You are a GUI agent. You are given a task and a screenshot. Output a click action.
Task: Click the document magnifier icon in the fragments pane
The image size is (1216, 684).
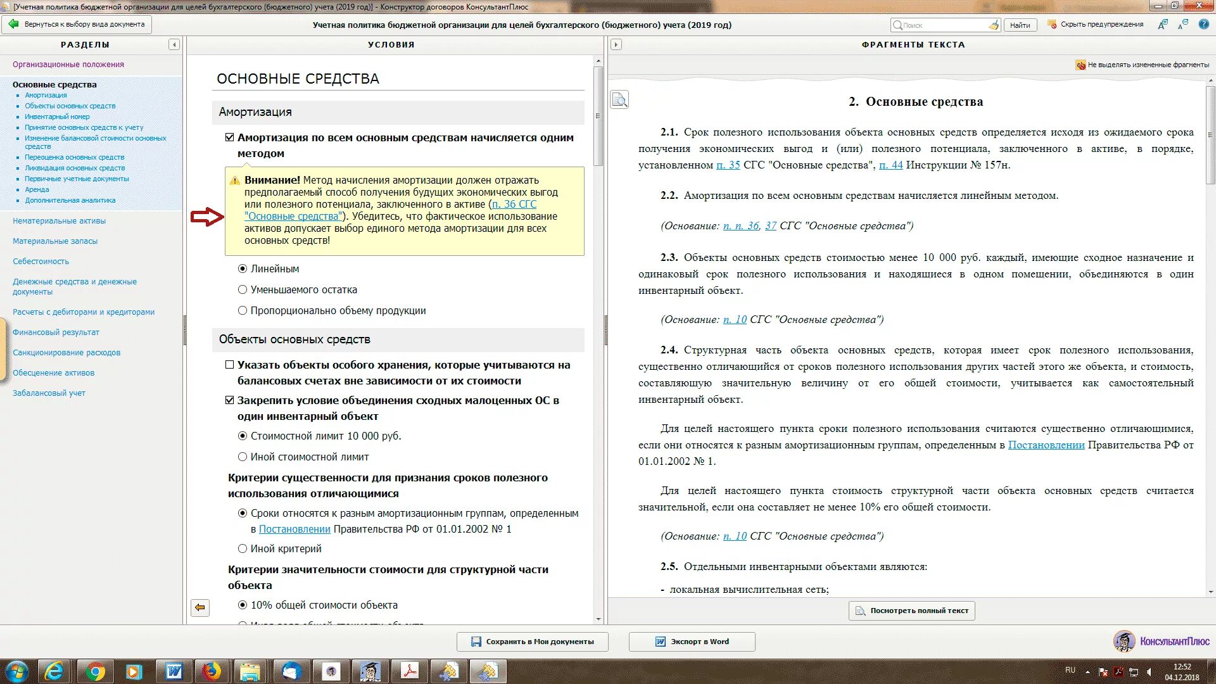pyautogui.click(x=619, y=100)
